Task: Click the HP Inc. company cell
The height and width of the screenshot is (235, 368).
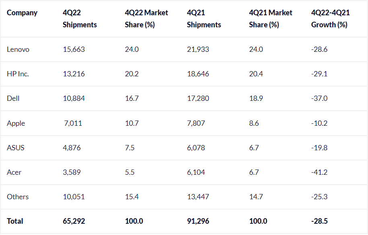Action: point(18,74)
